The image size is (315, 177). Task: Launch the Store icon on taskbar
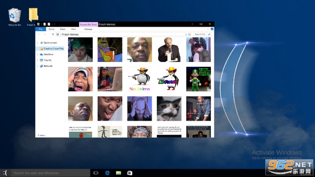[129, 173]
